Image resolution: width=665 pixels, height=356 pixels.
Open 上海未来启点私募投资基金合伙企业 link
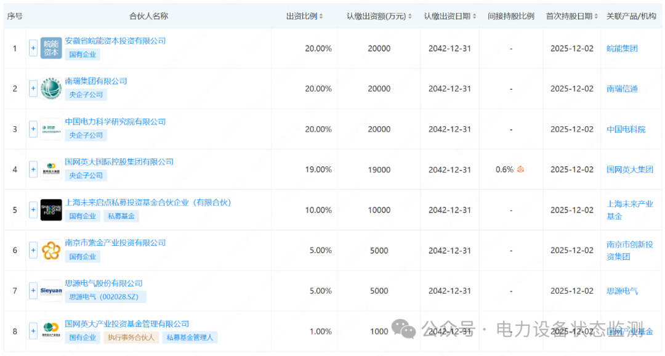(x=148, y=203)
